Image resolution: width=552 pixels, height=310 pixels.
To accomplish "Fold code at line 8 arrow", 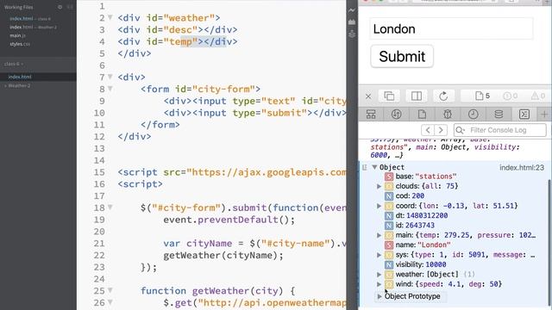I will tap(110, 89).
